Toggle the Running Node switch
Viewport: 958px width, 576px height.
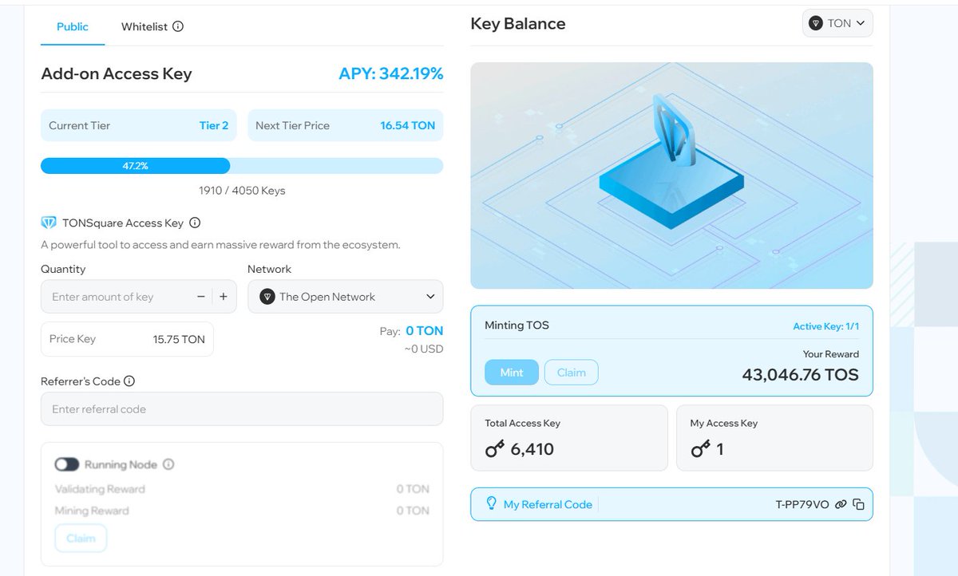coord(67,464)
